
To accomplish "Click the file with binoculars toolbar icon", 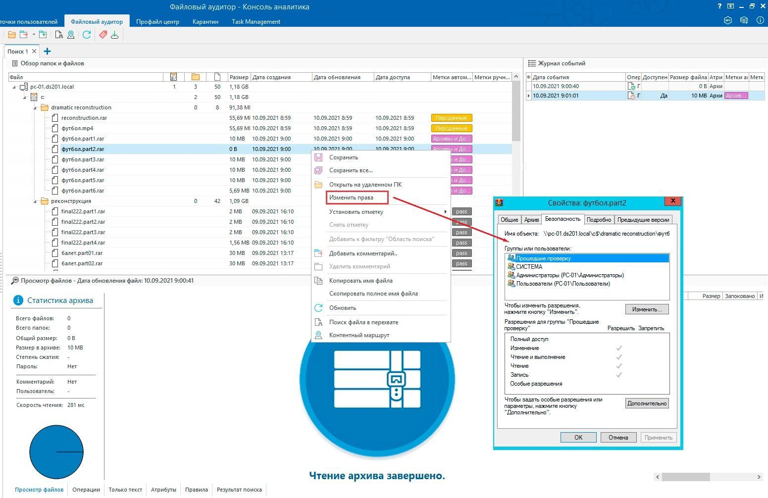I will coord(59,35).
